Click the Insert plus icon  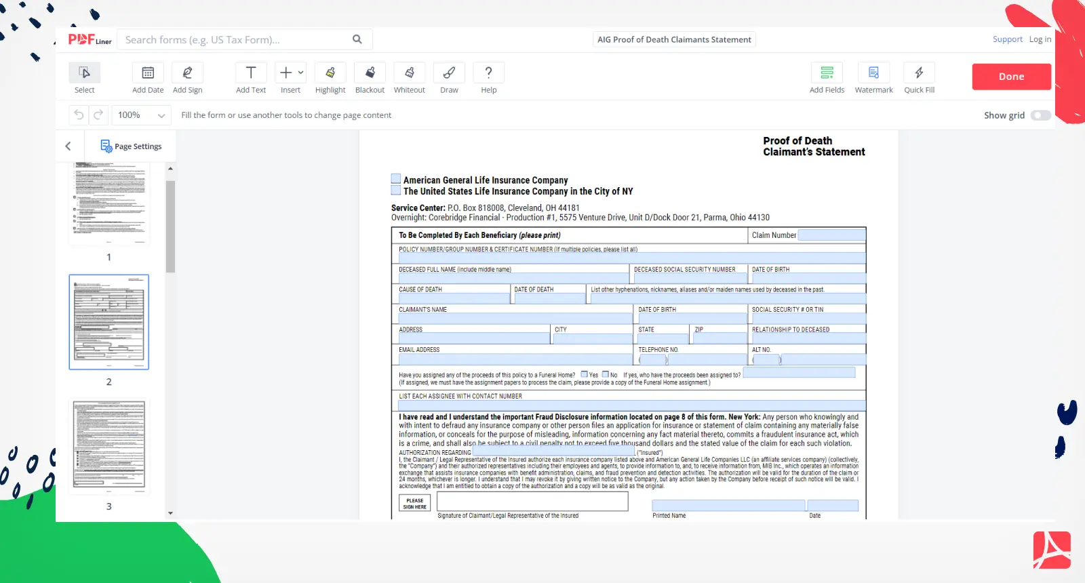tap(286, 73)
